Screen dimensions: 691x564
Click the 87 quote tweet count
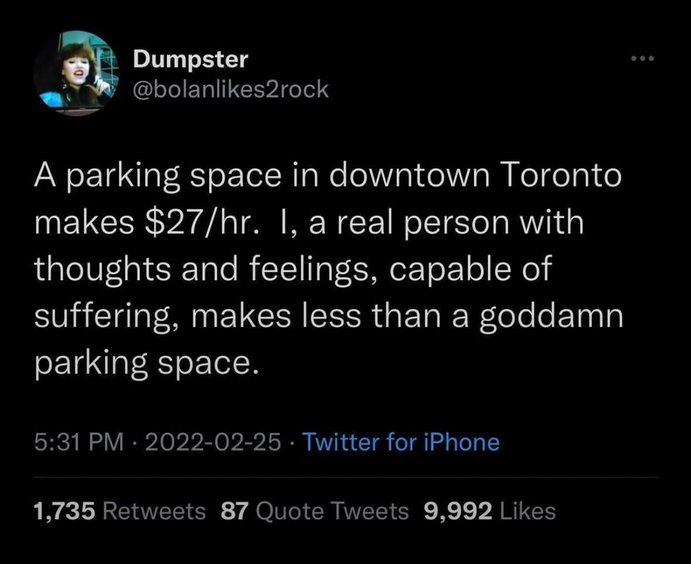click(236, 511)
